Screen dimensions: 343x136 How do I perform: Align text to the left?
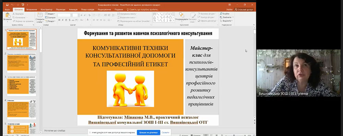coord(94,20)
